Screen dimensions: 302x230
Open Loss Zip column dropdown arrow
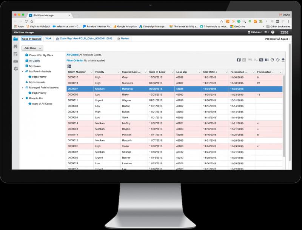click(x=200, y=72)
